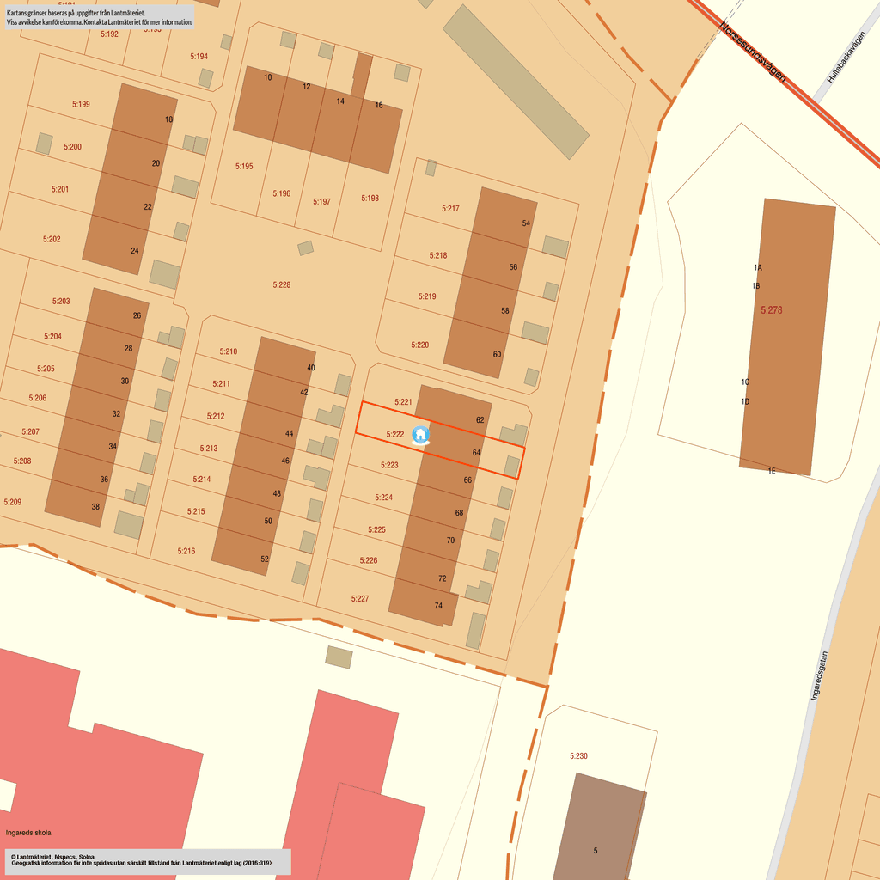
Task: Select parcel label 5:201
Action: tap(60, 189)
